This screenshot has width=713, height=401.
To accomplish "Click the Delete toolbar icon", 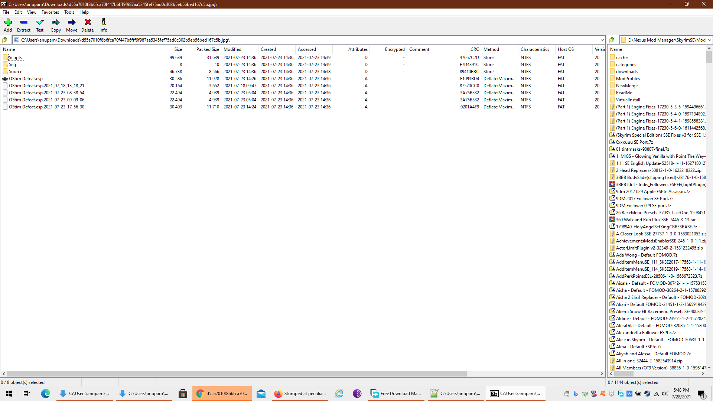I will coord(88,26).
